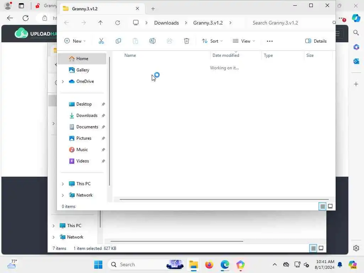Click the Copy icon in toolbar
Screen dimensions: 364x273
[x=118, y=41]
